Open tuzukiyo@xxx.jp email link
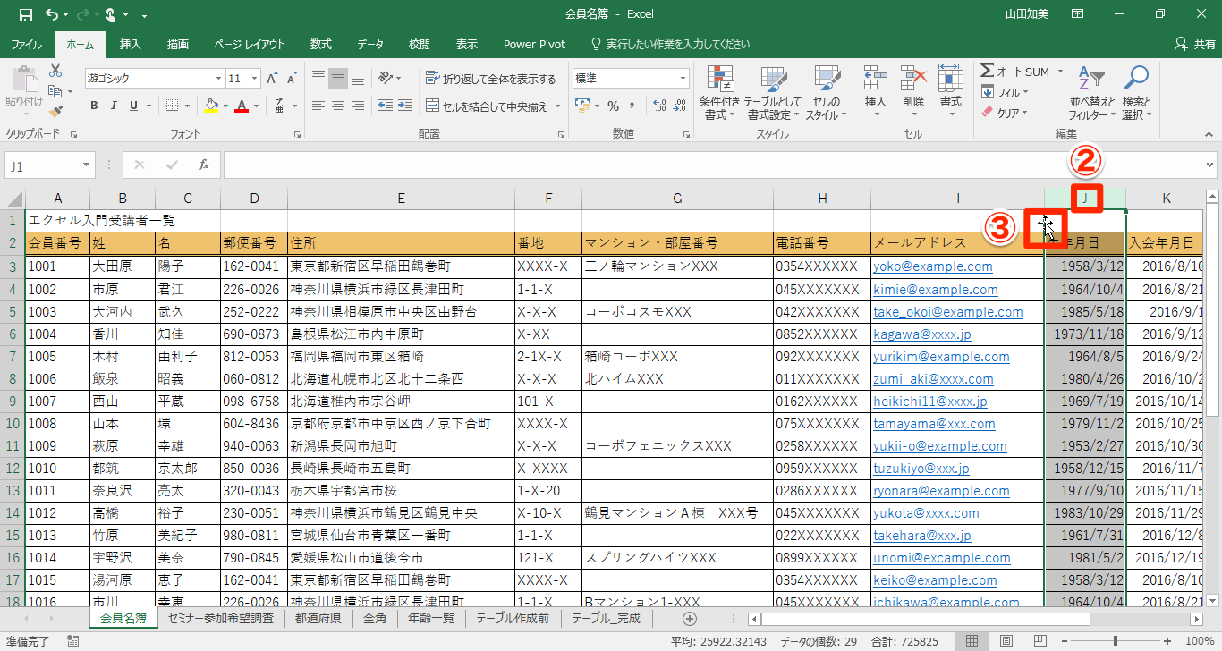The width and height of the screenshot is (1222, 651). tap(921, 469)
